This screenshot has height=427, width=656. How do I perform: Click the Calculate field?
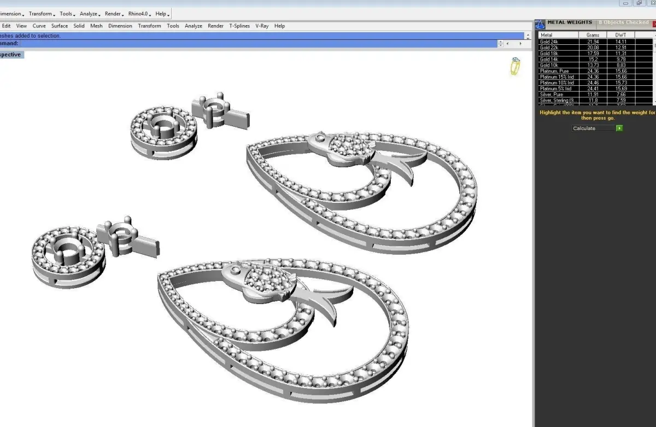[594, 128]
